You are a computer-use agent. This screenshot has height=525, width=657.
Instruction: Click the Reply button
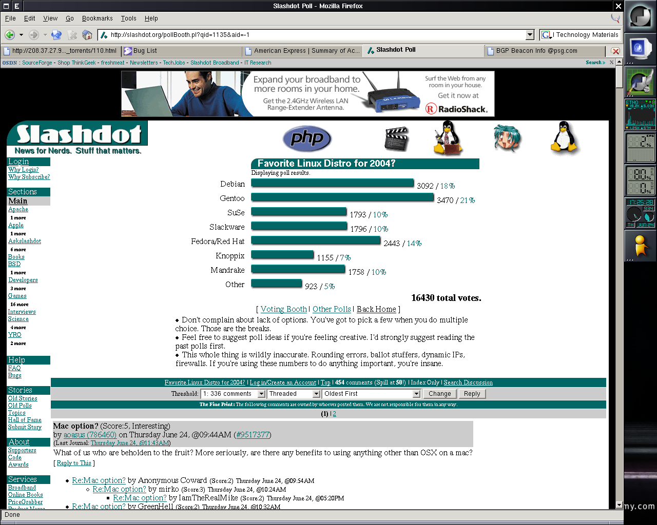tap(472, 394)
